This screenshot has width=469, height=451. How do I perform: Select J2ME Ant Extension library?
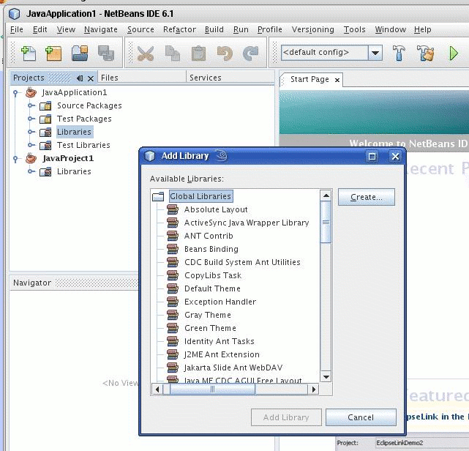pyautogui.click(x=222, y=354)
